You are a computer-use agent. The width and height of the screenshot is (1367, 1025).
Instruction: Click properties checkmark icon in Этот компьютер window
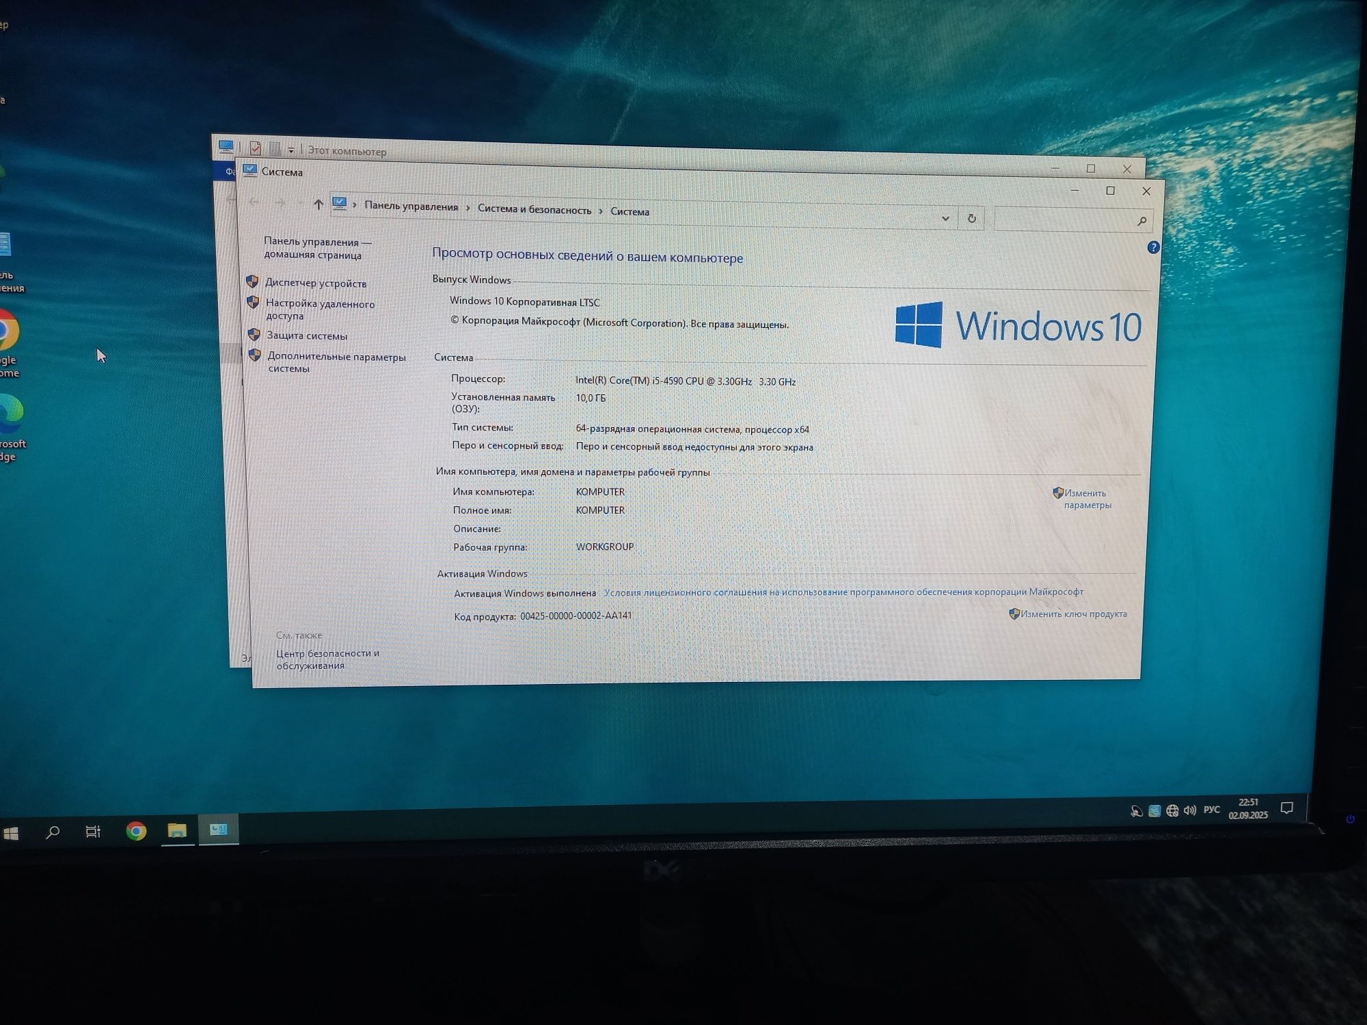256,148
